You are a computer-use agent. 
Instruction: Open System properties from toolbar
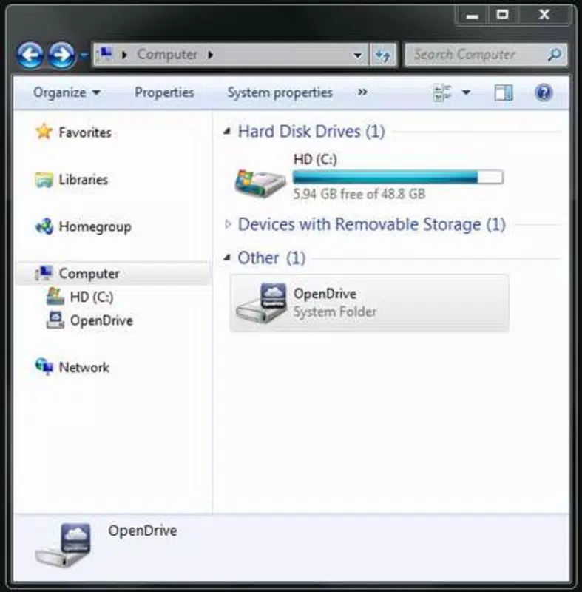[x=280, y=92]
